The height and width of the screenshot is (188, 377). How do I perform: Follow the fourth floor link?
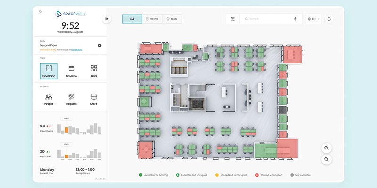pyautogui.click(x=76, y=50)
